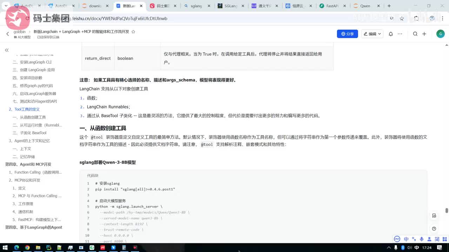Open the browser zoom indicator icon
The height and width of the screenshot is (252, 449).
pos(392,19)
